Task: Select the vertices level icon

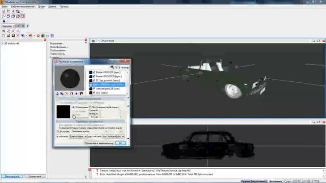Action: coord(4,16)
